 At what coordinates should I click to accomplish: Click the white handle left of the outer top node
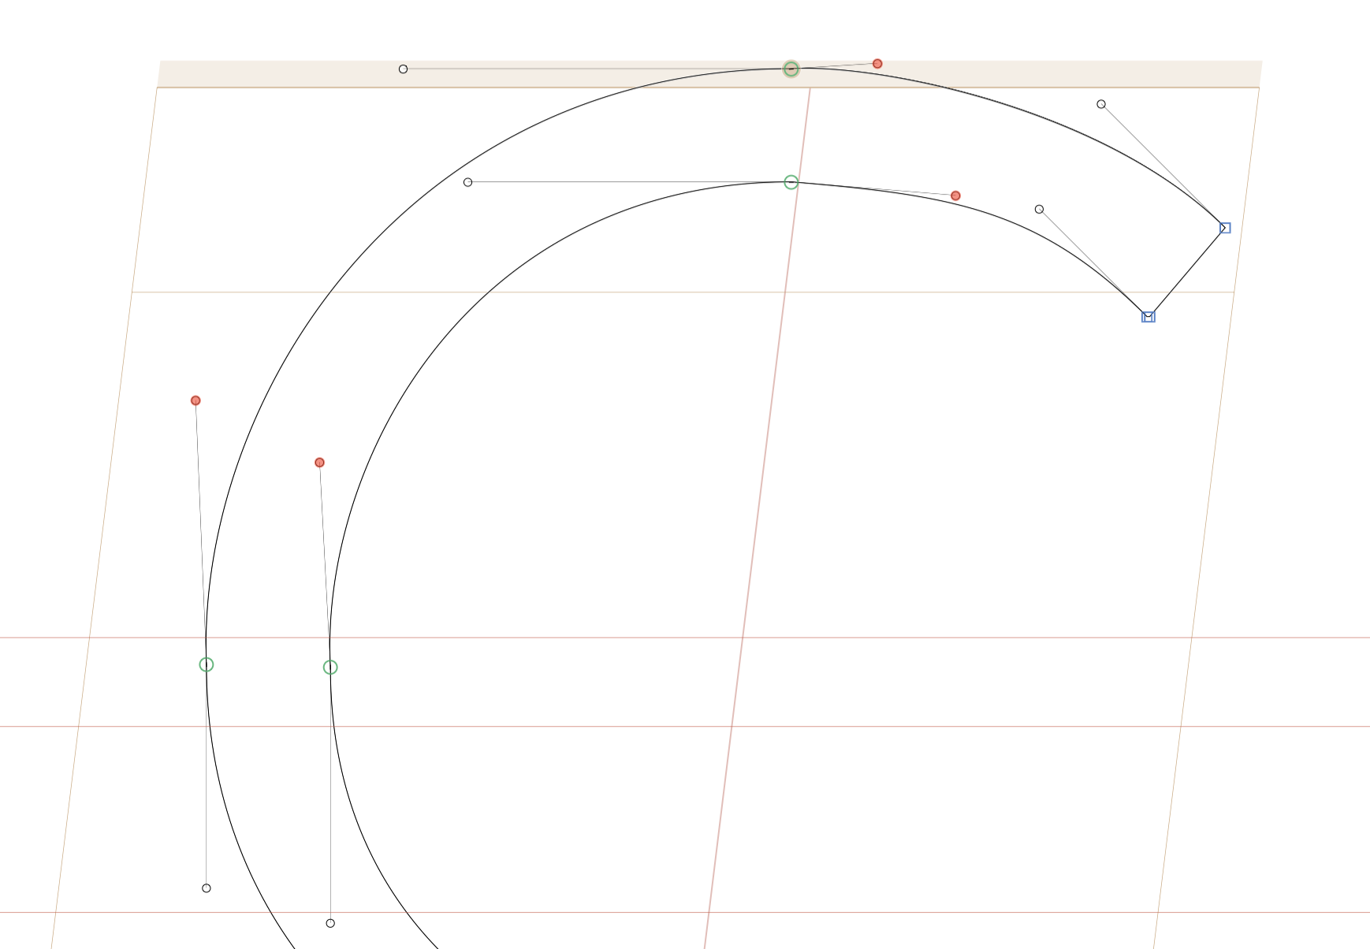tap(403, 69)
